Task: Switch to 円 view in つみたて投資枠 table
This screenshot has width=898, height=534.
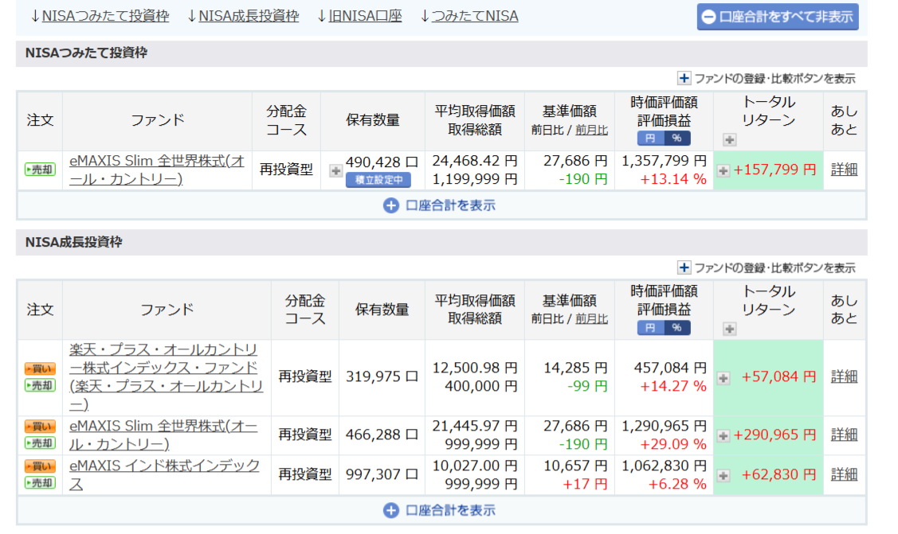Action: point(650,138)
